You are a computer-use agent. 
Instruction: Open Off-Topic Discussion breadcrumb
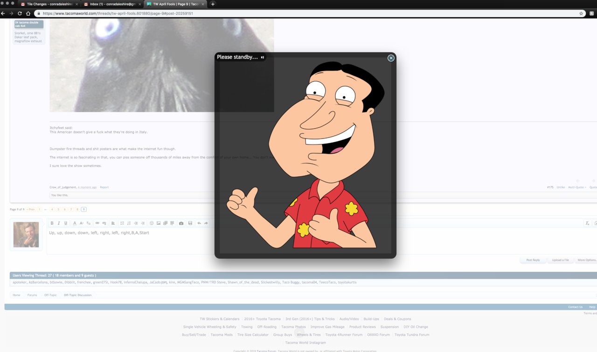tap(77, 295)
